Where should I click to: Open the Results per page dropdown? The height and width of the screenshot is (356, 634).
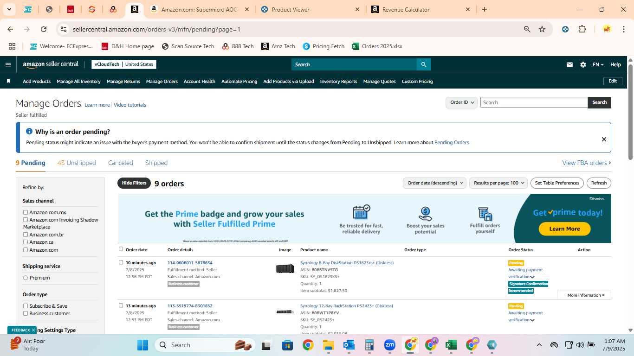tap(498, 183)
